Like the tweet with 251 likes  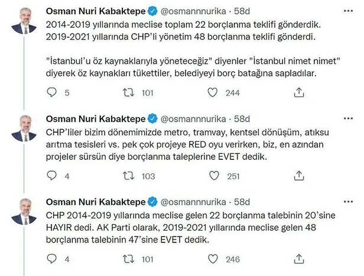212,176
